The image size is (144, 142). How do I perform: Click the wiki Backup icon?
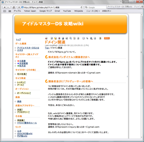point(63,38)
